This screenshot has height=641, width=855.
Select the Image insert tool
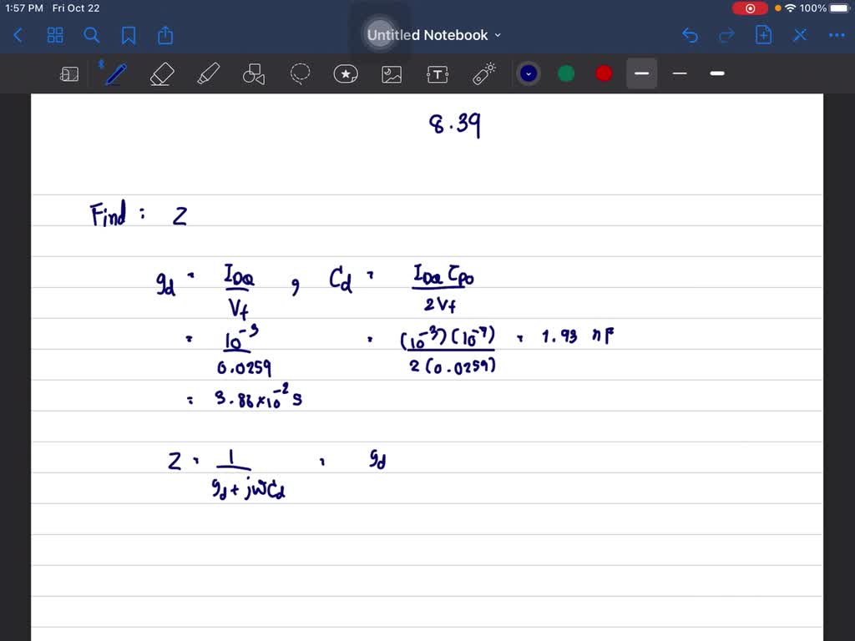click(392, 74)
